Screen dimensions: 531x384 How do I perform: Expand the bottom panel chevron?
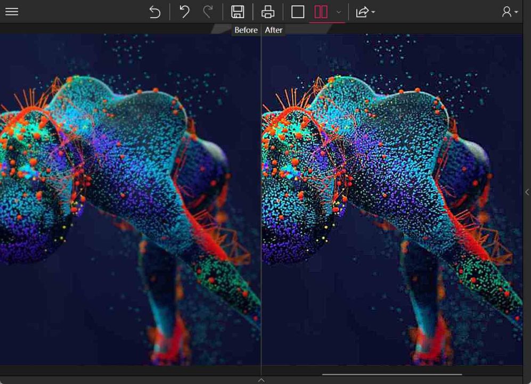(x=261, y=380)
